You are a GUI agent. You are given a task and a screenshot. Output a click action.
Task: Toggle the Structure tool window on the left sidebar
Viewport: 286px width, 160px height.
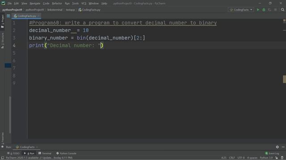[2, 40]
